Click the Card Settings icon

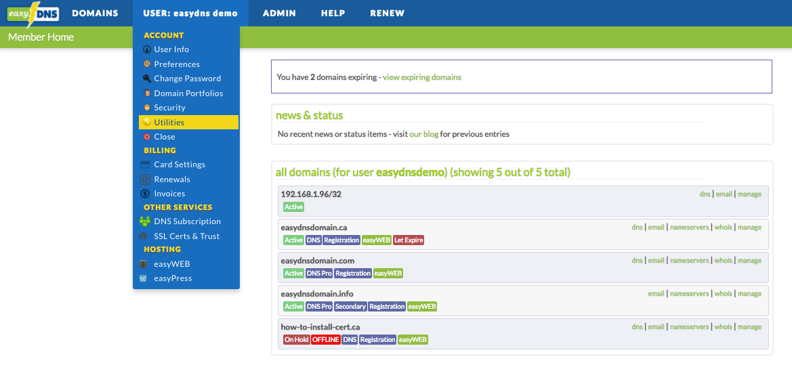coord(145,165)
